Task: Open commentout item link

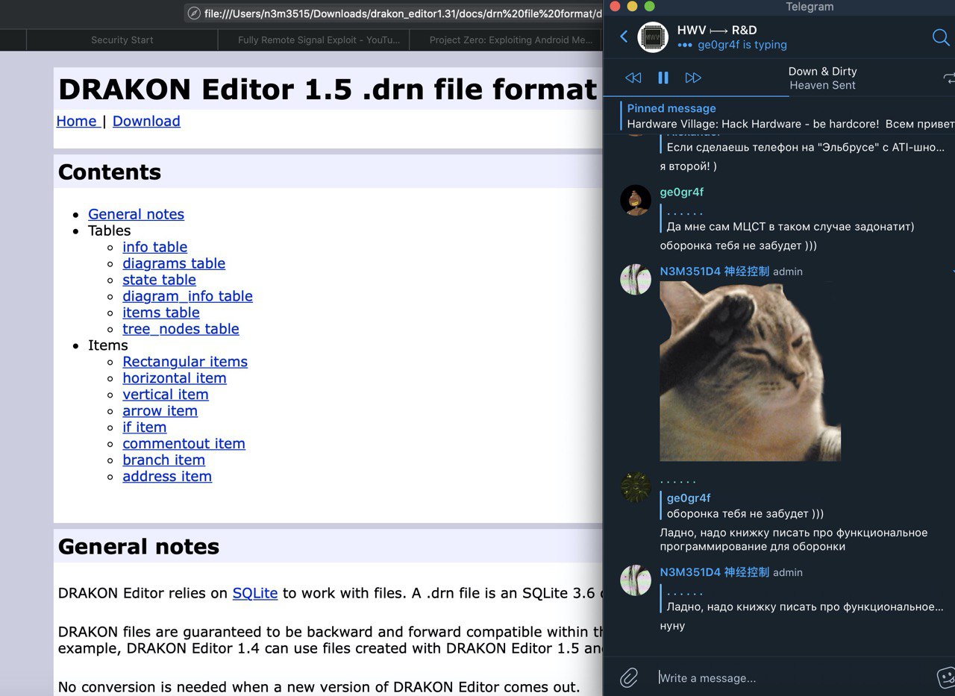Action: point(184,444)
